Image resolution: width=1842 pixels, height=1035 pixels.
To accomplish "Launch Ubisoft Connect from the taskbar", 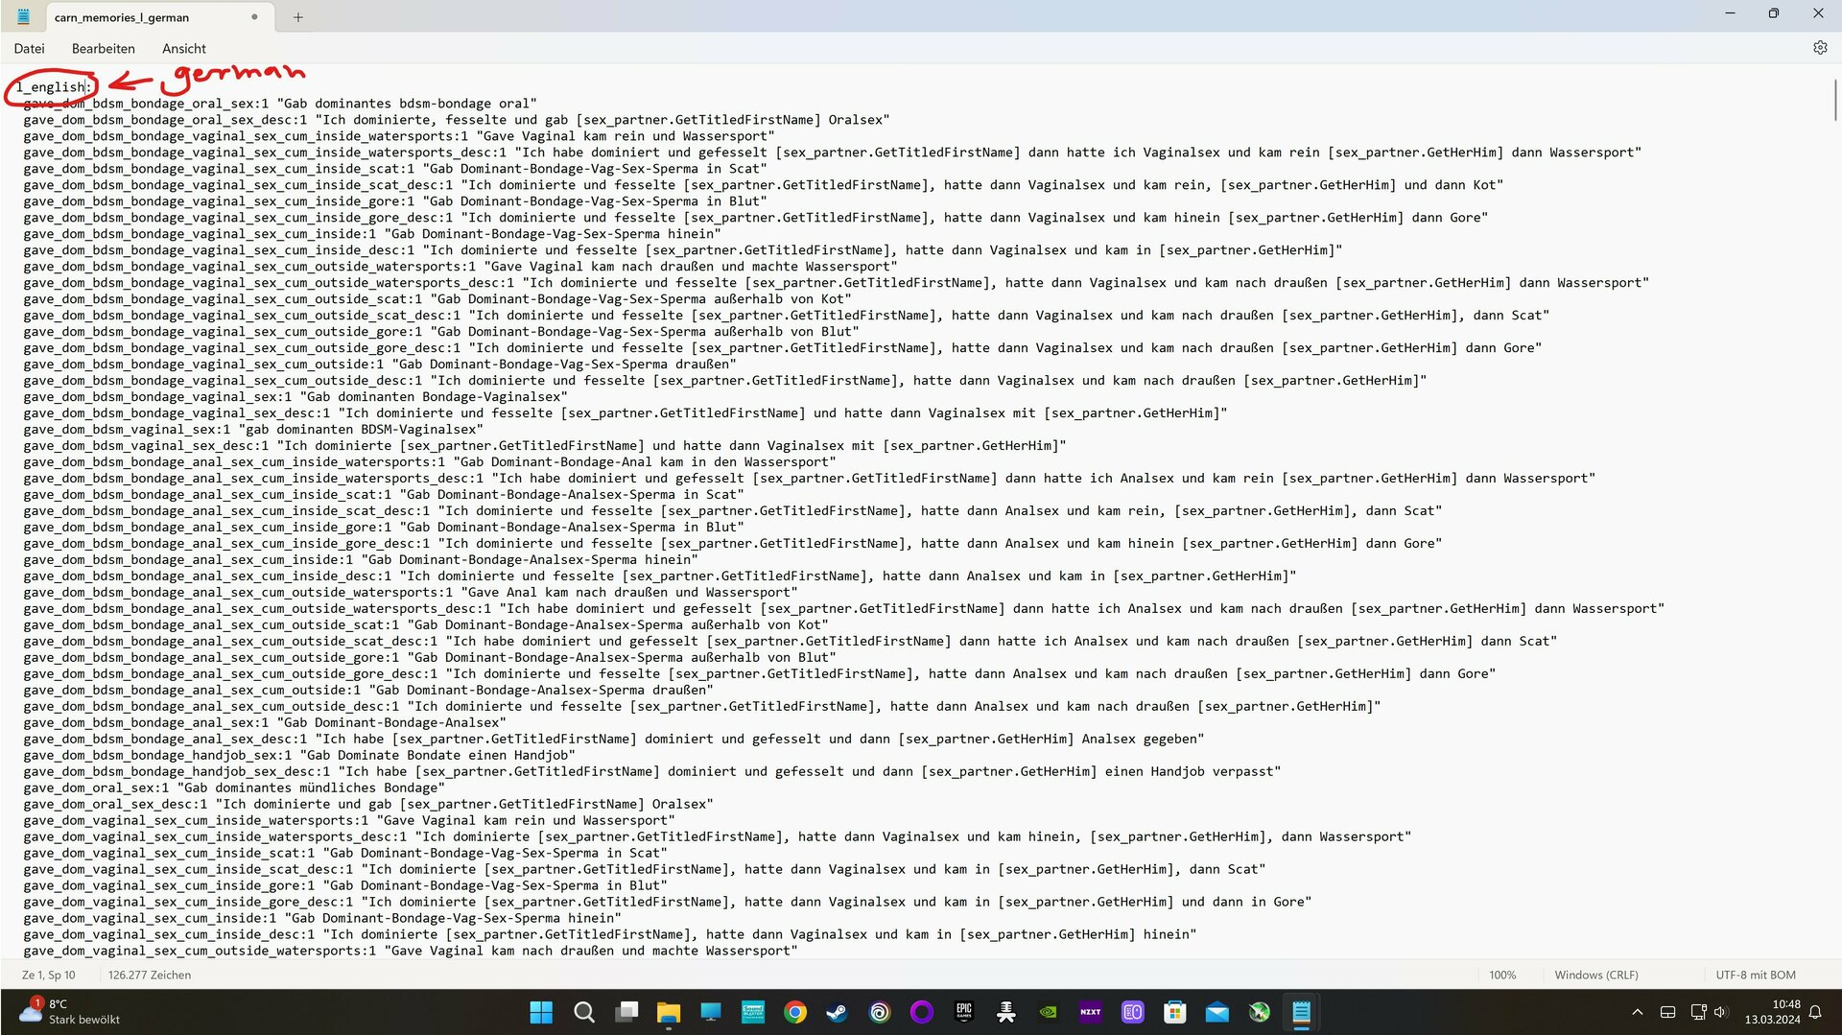I will 879,1012.
